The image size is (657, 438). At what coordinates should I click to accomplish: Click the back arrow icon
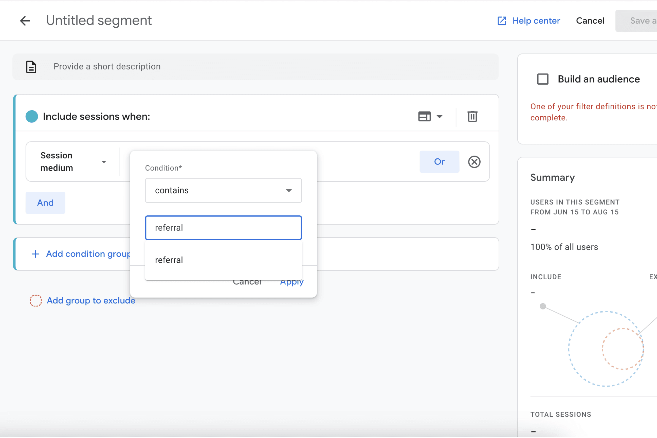tap(25, 21)
